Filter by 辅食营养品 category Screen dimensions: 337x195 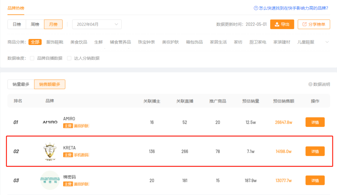click(120, 42)
